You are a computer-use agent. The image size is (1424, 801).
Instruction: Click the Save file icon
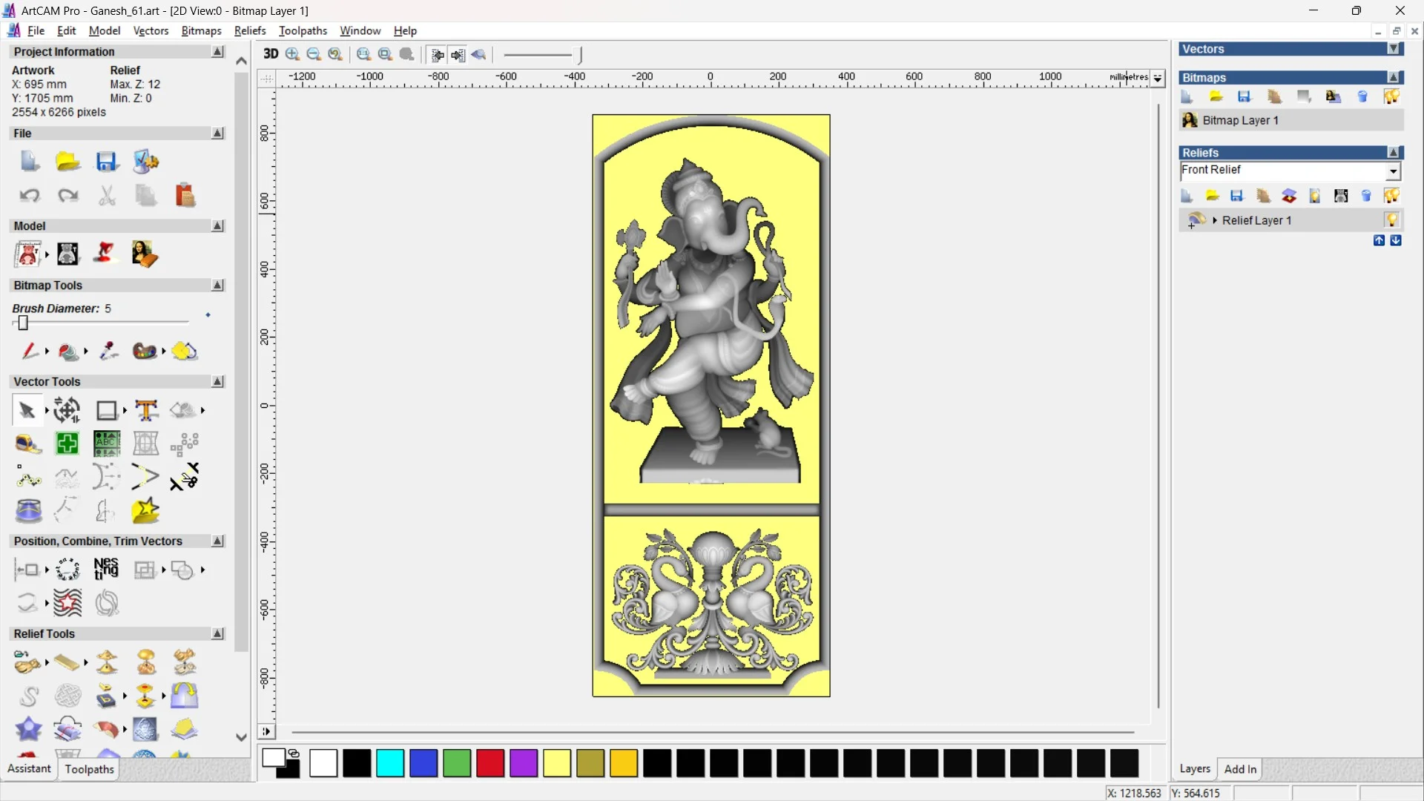(x=106, y=162)
